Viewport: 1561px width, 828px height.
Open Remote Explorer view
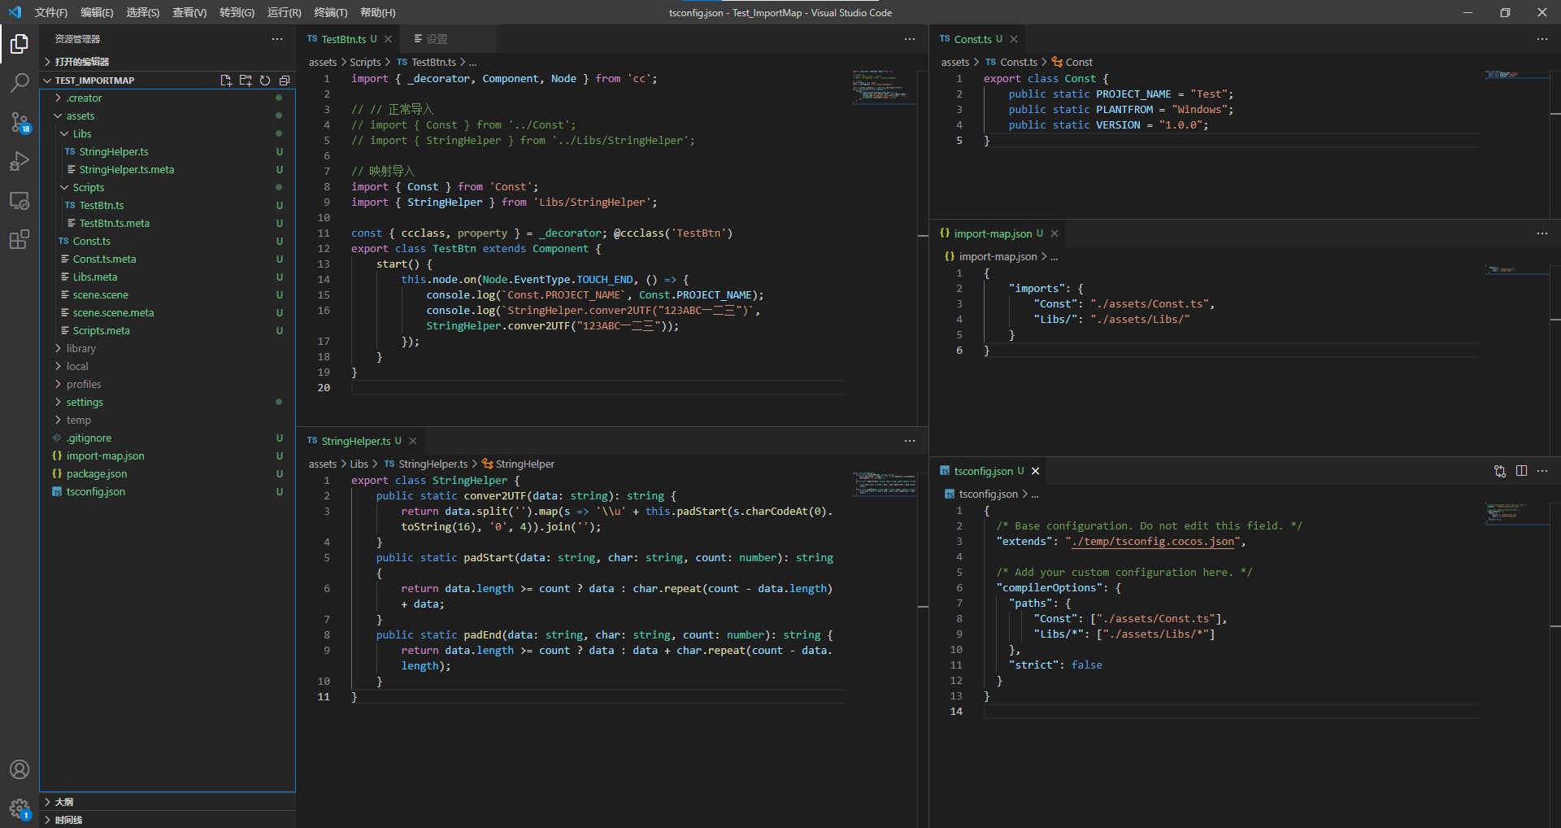20,200
